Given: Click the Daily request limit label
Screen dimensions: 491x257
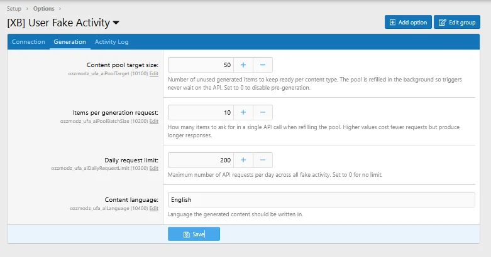Looking at the screenshot, I should [x=131, y=160].
